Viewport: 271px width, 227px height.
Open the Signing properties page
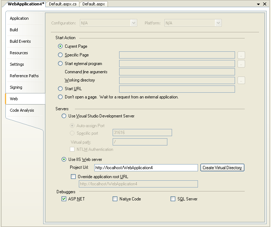[x=25, y=87]
